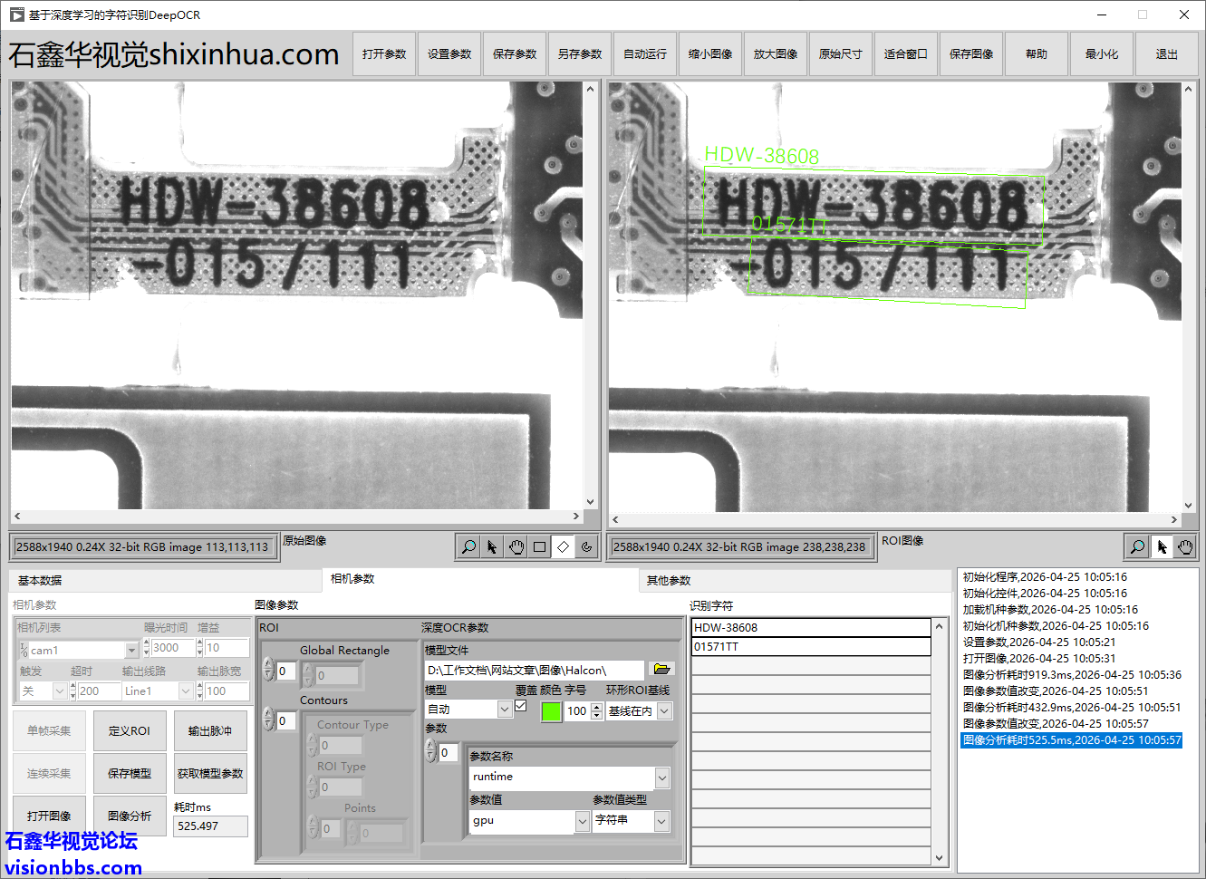Select the pan hand tool under the original image

516,546
